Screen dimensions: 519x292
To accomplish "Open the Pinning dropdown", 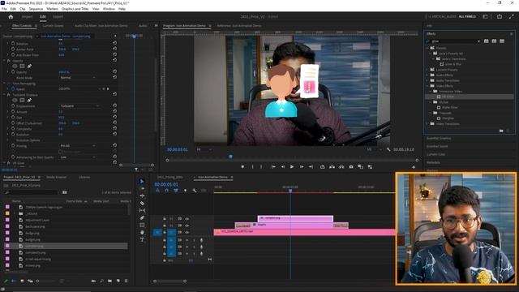I will pyautogui.click(x=78, y=146).
